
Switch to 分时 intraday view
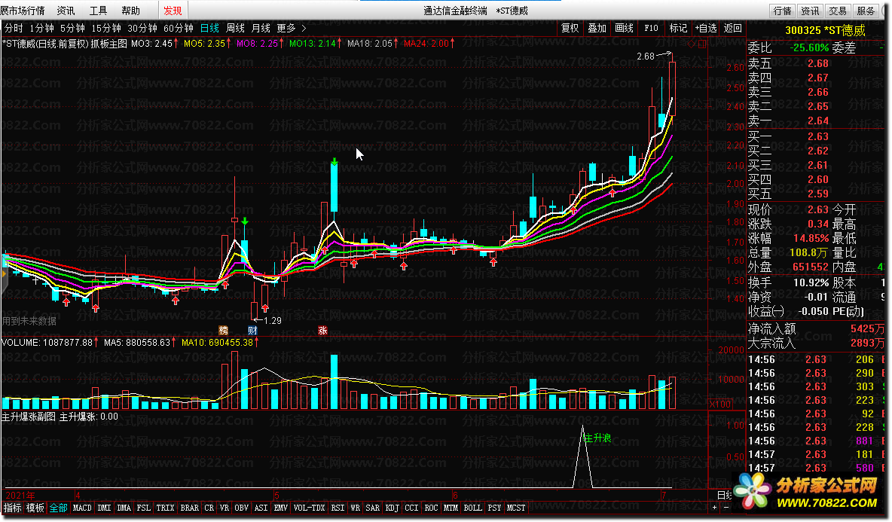[14, 28]
